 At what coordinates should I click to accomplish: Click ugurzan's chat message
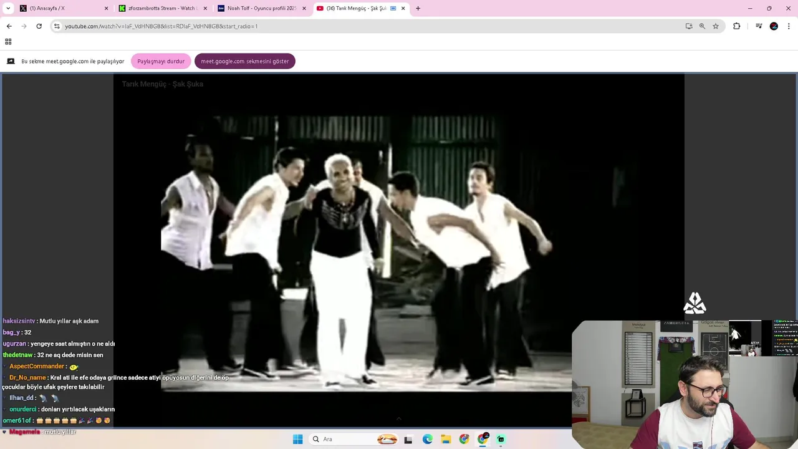(x=59, y=344)
